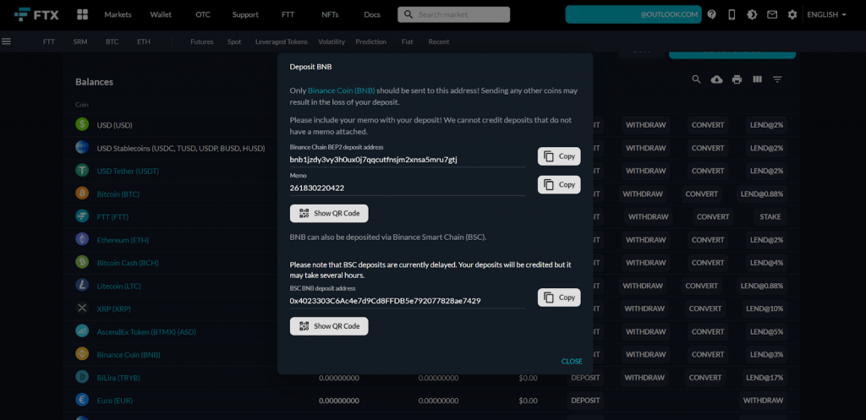Click the Tether coin icon
Viewport: 866px width, 420px height.
pos(82,171)
